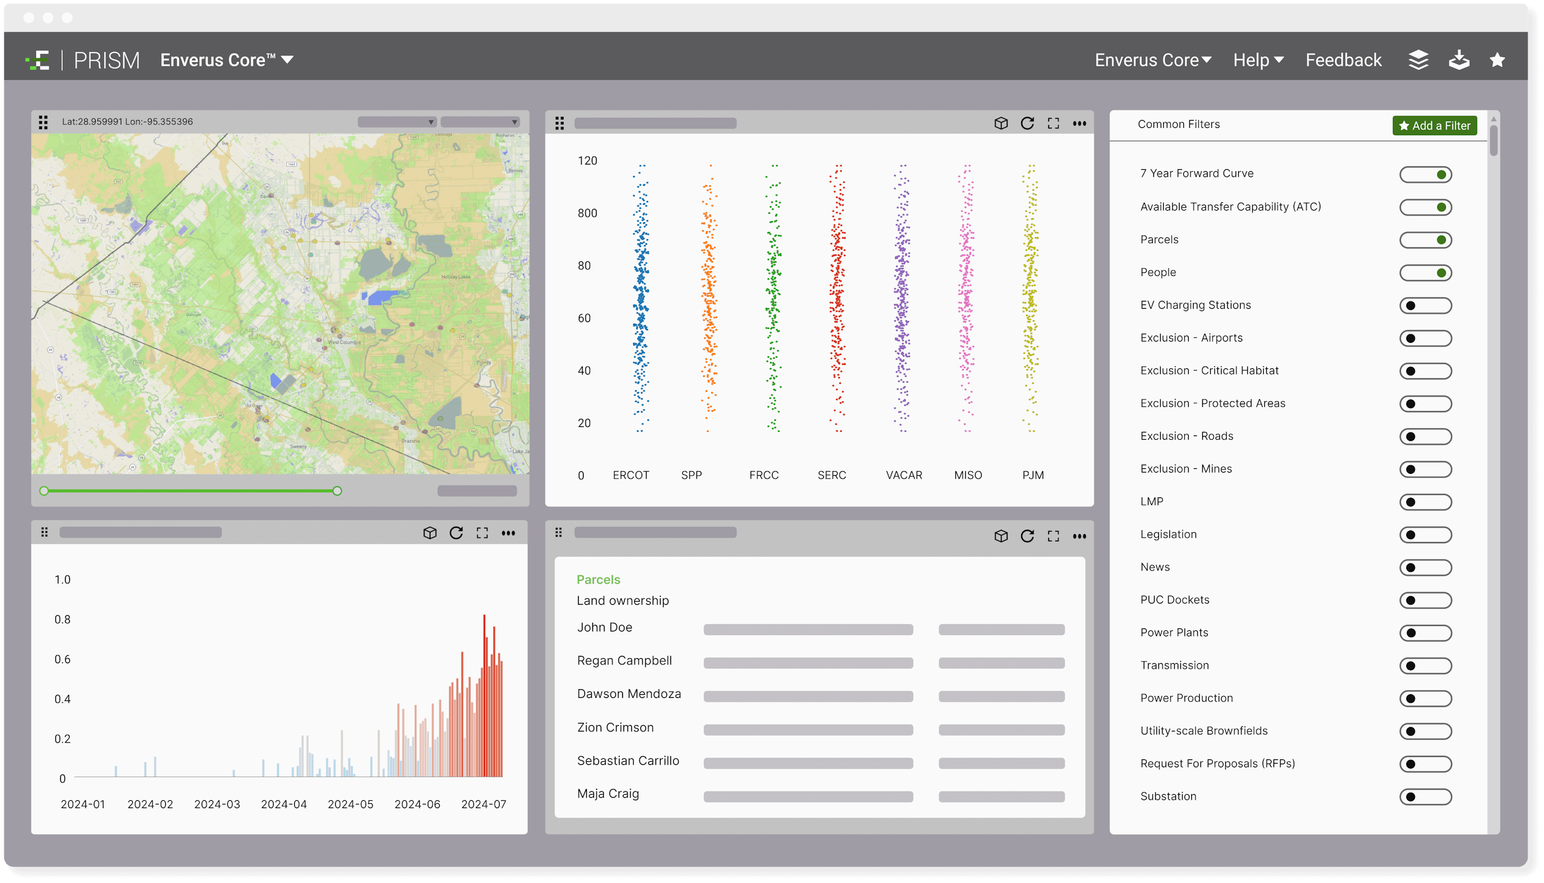Image resolution: width=1544 pixels, height=883 pixels.
Task: Expand the bar chart panel to fullscreen
Action: coord(482,532)
